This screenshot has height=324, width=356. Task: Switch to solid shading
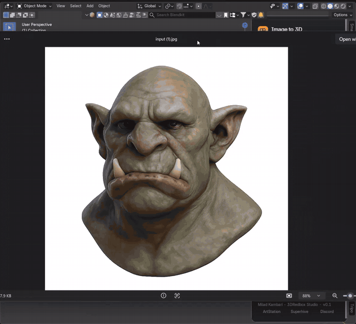pos(330,6)
